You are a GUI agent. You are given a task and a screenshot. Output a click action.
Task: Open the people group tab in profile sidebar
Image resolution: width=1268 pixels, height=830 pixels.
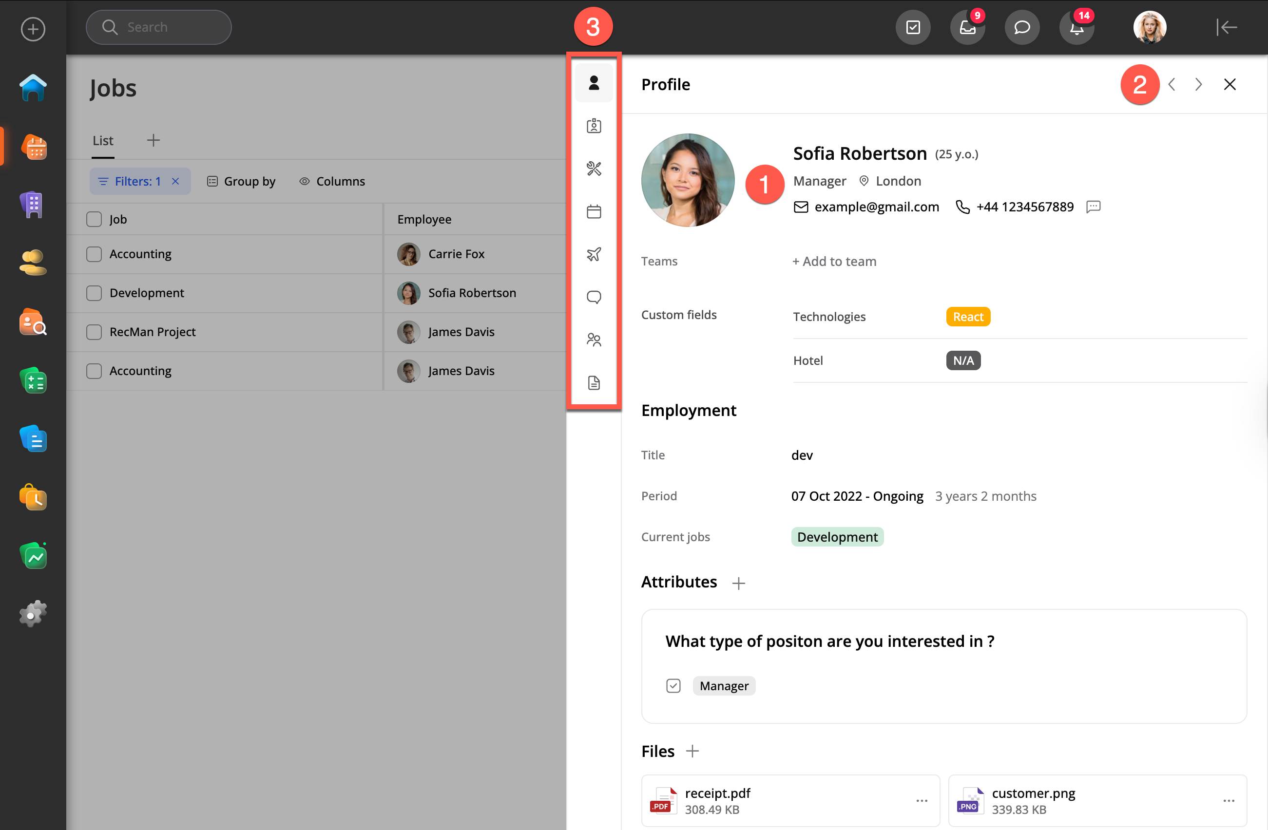594,340
